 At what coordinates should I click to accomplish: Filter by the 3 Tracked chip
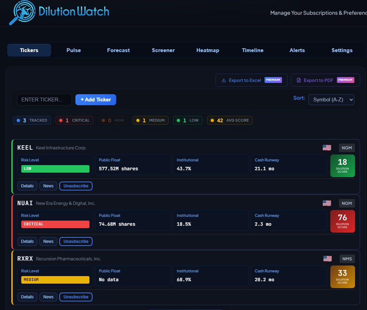click(x=32, y=120)
